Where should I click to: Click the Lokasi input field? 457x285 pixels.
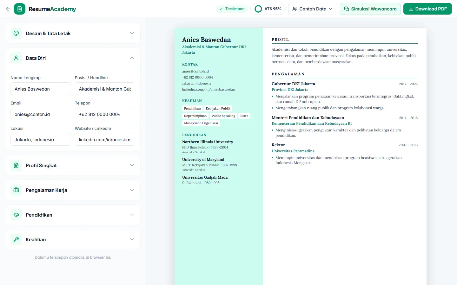pos(41,139)
